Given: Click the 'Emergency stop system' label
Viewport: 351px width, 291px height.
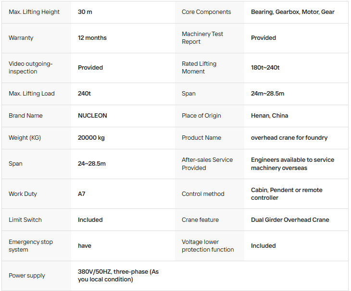Looking at the screenshot, I should coord(31,246).
